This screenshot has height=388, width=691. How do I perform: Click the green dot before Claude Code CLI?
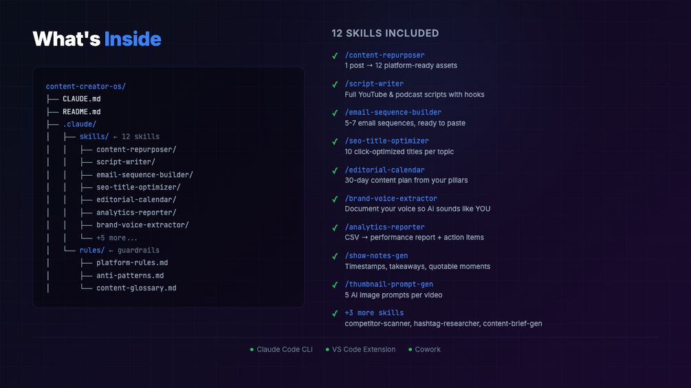click(252, 350)
